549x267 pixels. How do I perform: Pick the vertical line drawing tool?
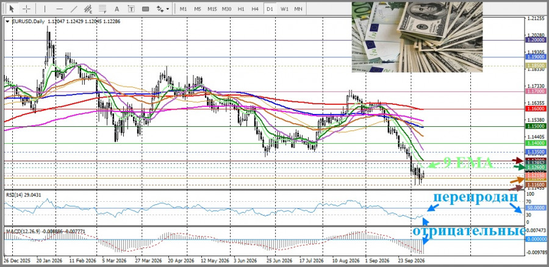[45, 9]
